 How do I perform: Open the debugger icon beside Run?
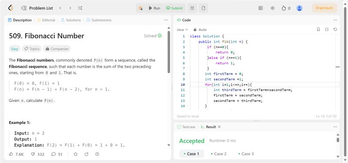140,8
